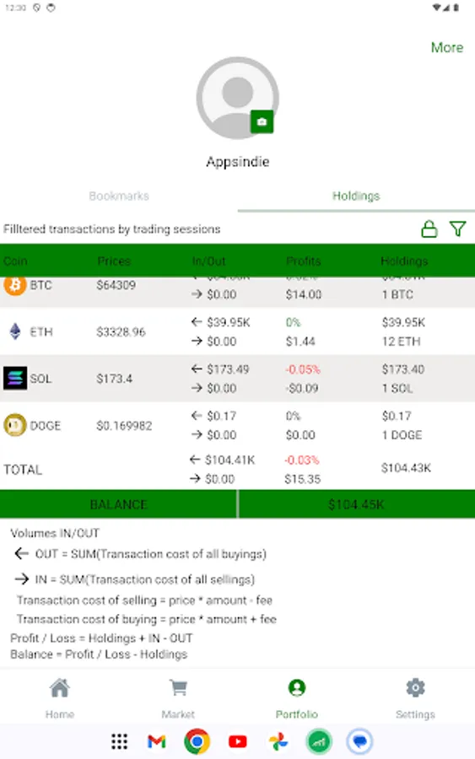Tap the Solana coin icon
Screen dimensions: 475x759
coord(15,379)
